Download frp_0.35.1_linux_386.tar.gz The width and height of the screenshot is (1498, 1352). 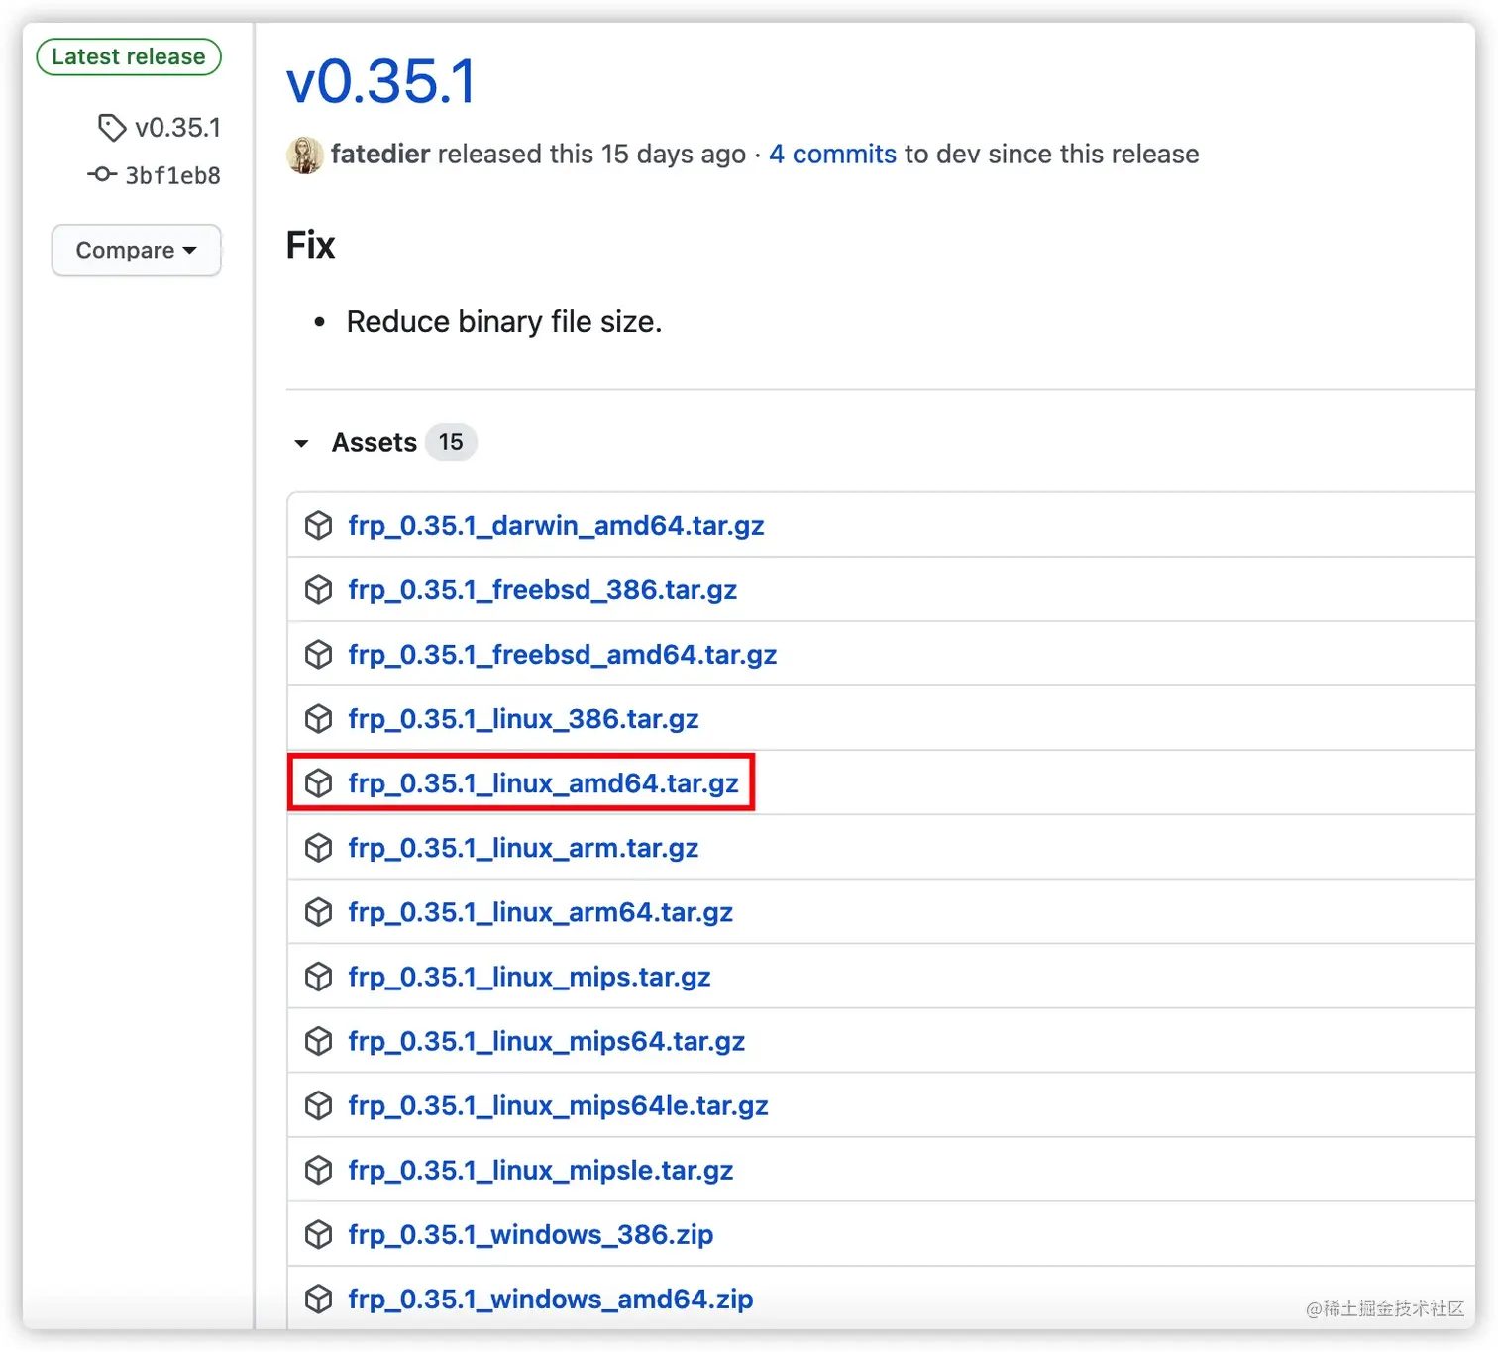(523, 718)
